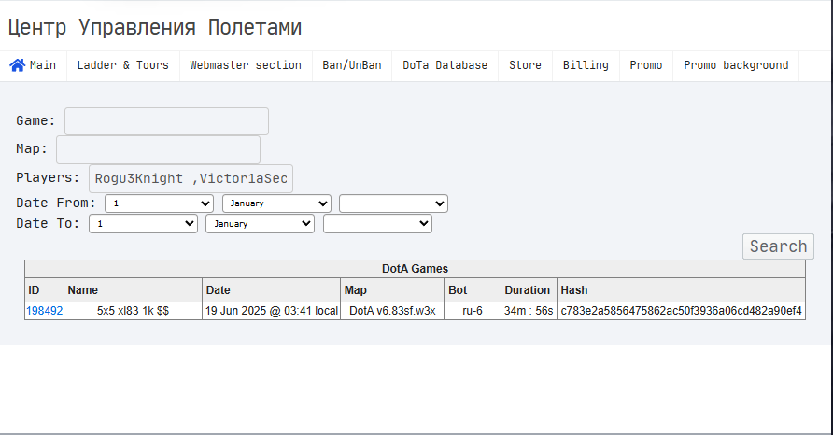The image size is (833, 435).
Task: Select the DoTa Database menu item
Action: tap(445, 65)
